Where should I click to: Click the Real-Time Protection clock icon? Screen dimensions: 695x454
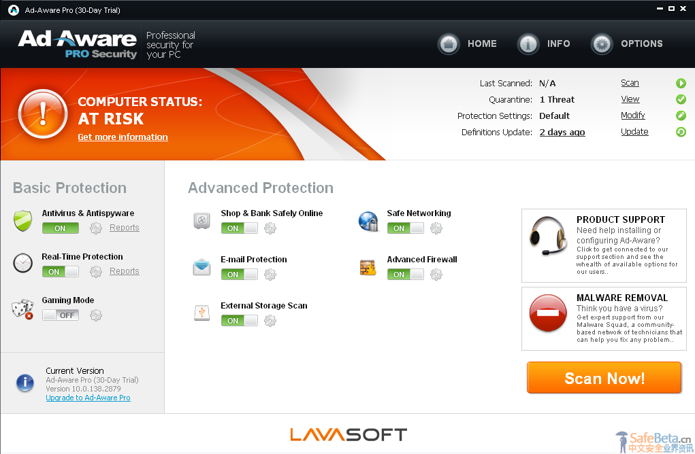pyautogui.click(x=22, y=263)
